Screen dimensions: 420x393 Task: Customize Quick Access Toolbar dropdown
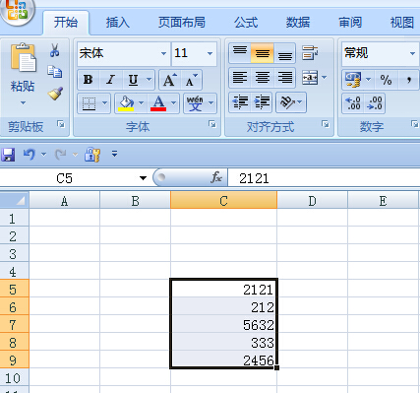pyautogui.click(x=114, y=154)
